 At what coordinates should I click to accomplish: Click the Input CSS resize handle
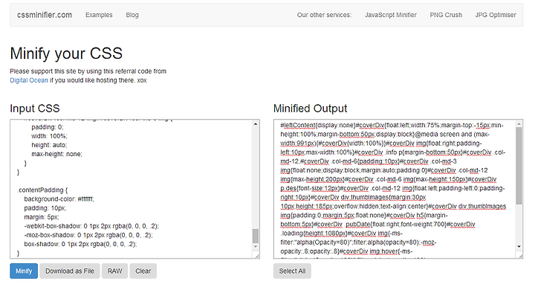click(x=256, y=255)
